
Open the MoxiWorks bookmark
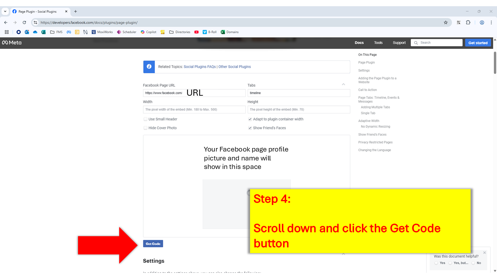tap(102, 32)
